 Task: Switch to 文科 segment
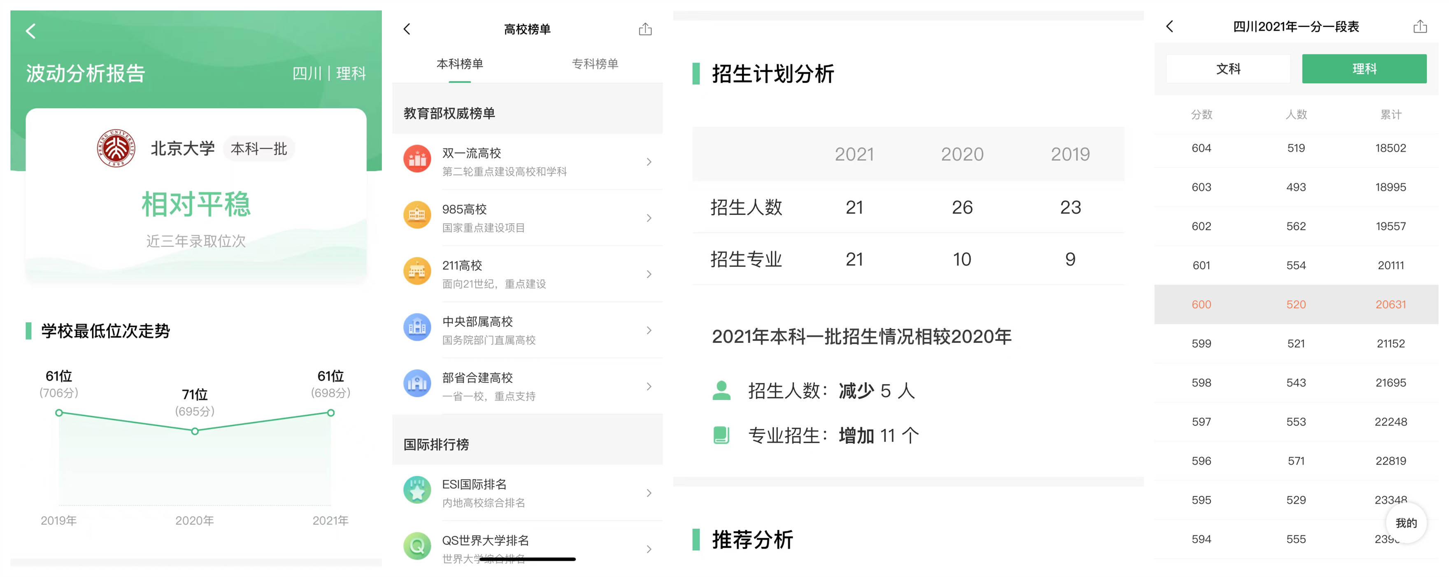pyautogui.click(x=1228, y=69)
